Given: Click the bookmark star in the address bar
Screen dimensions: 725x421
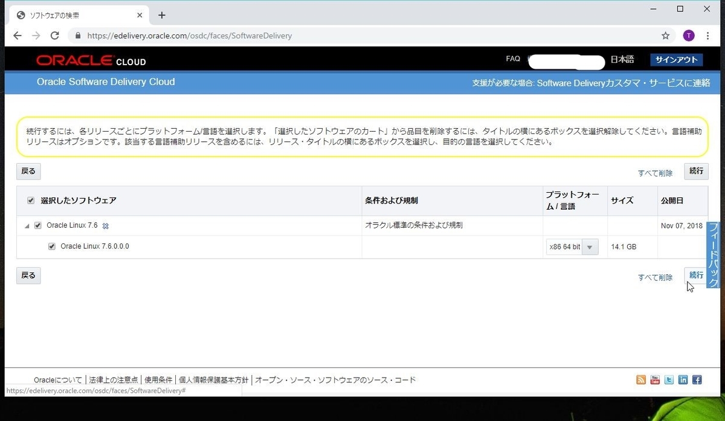Looking at the screenshot, I should [665, 36].
